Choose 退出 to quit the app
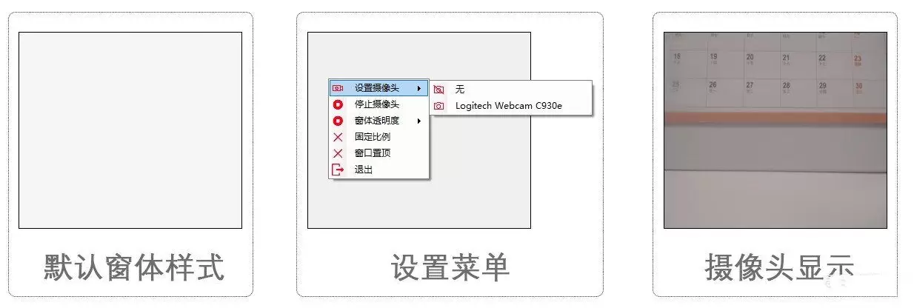This screenshot has width=914, height=308. (379, 170)
